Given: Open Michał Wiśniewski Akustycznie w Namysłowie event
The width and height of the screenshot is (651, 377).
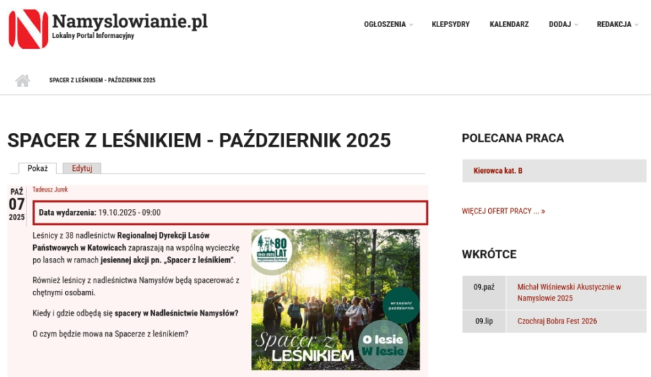Looking at the screenshot, I should 569,292.
